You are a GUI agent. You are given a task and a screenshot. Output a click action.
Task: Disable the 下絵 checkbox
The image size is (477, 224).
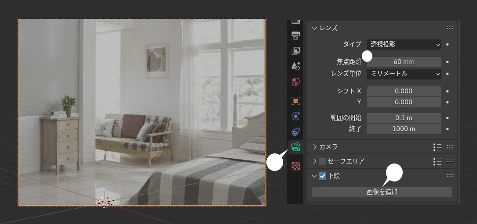[322, 176]
